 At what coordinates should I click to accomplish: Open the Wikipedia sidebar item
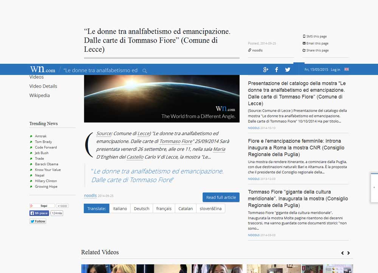click(40, 95)
